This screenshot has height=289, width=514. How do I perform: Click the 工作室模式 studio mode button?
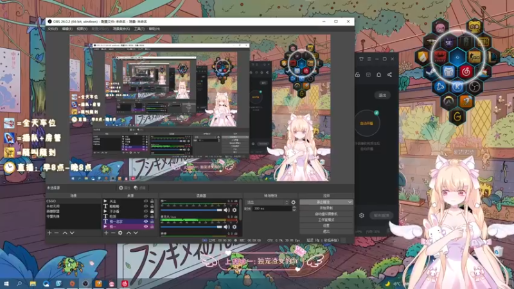(x=326, y=220)
